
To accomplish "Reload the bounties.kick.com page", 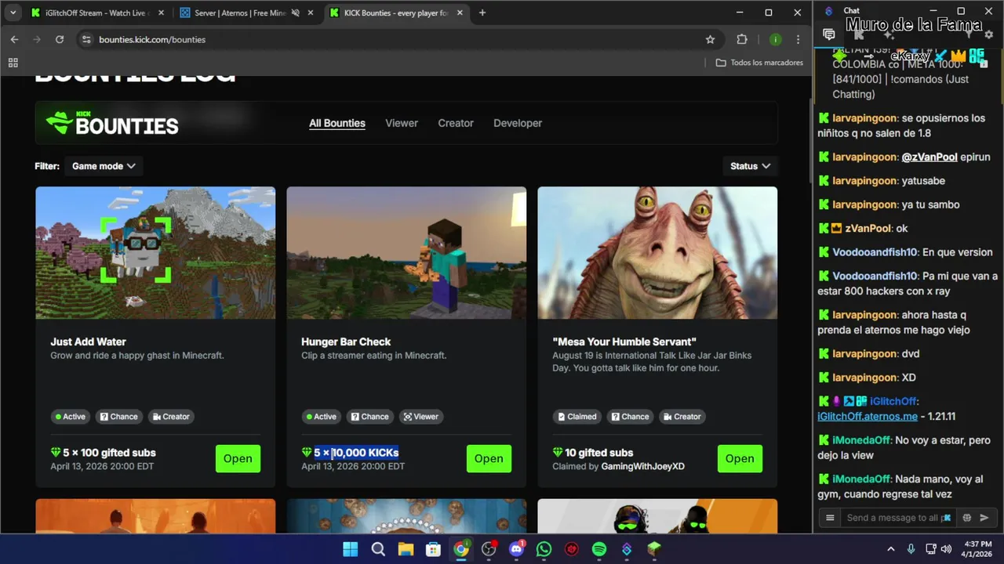I will (x=59, y=39).
